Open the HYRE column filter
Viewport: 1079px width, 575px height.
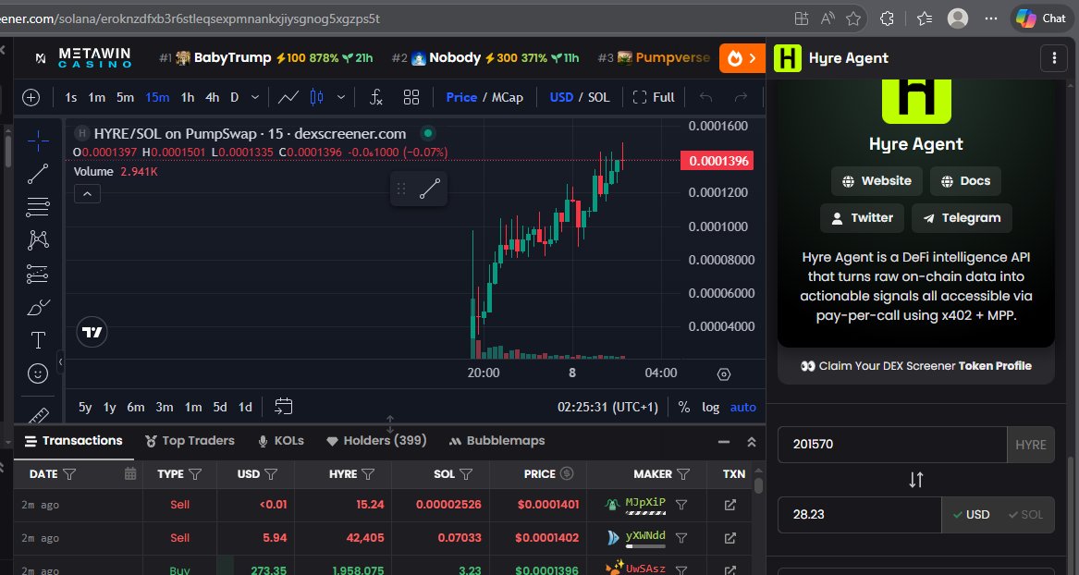tap(368, 474)
